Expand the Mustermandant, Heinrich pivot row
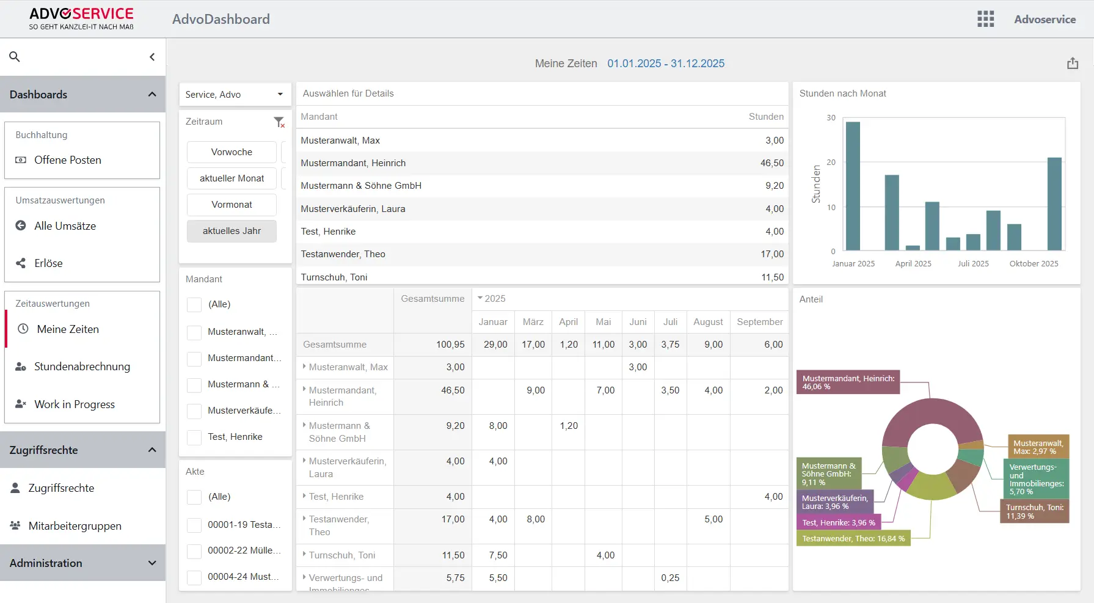Screen dimensions: 1094x603 click(x=305, y=390)
